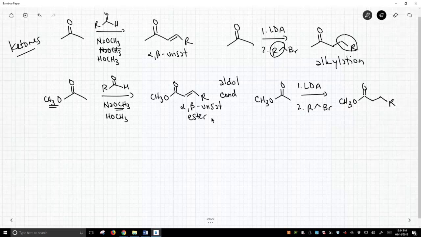Restore down the Bamboo Paper window
Viewport: 421px width, 237px height.
(406, 3)
